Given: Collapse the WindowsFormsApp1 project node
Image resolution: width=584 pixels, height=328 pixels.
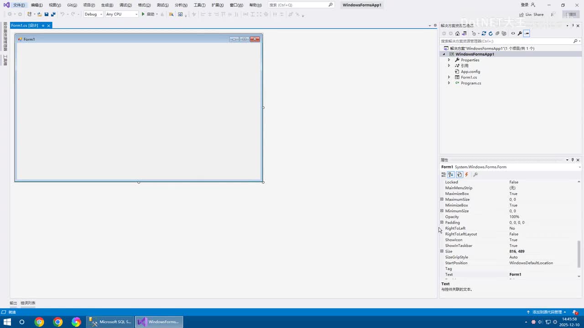Looking at the screenshot, I should tap(443, 54).
